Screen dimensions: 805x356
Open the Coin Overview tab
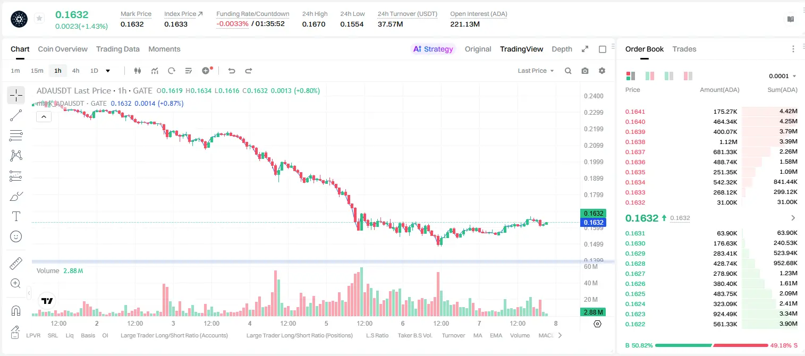[x=63, y=49]
